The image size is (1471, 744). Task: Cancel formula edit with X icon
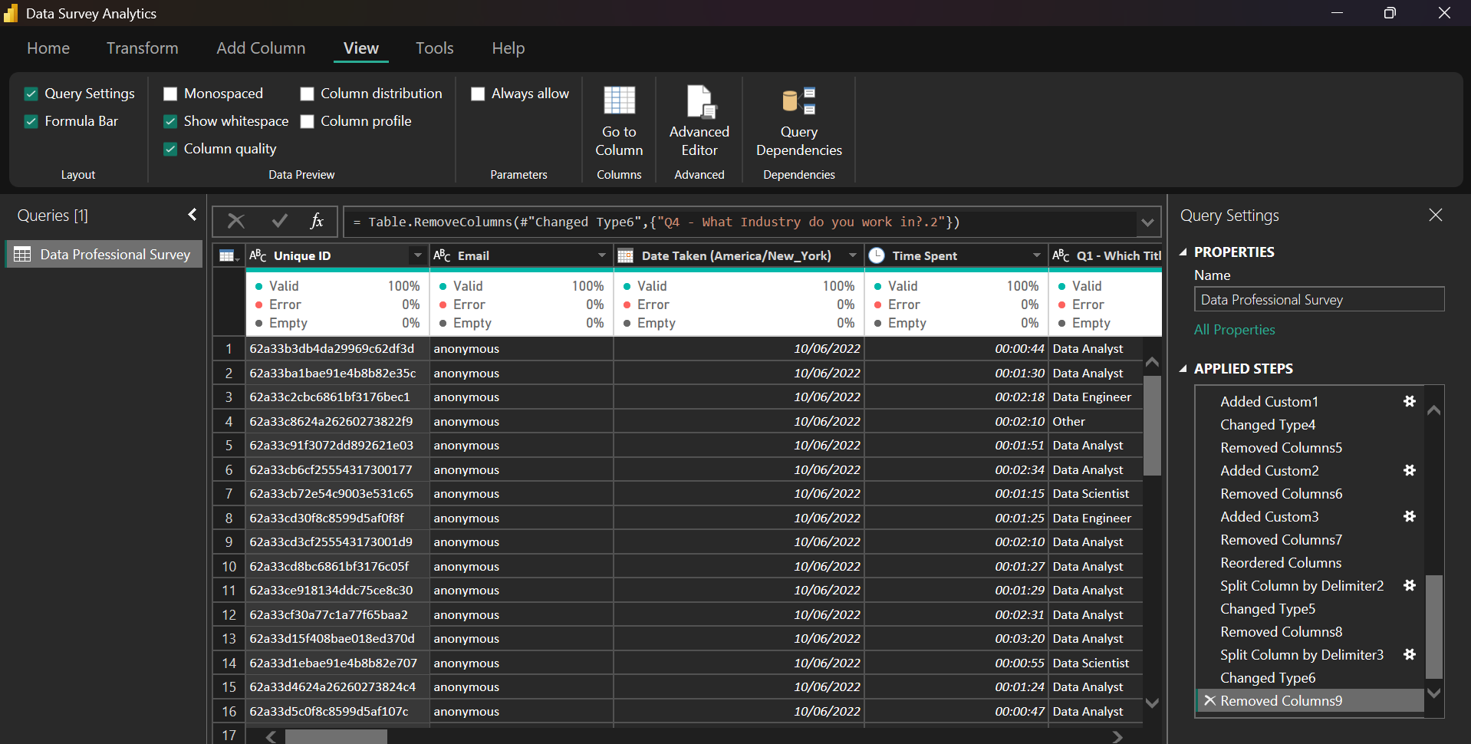point(236,222)
